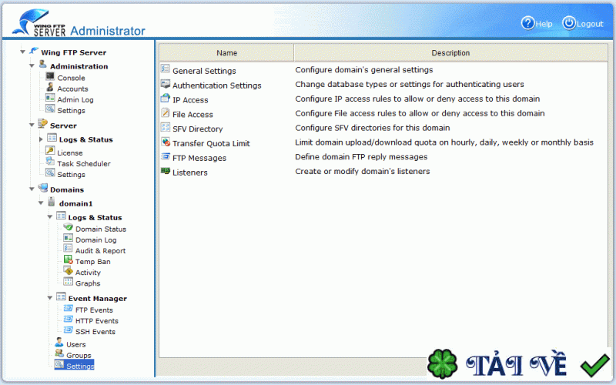Collapse the domain1 tree node
The image size is (616, 385).
click(41, 203)
